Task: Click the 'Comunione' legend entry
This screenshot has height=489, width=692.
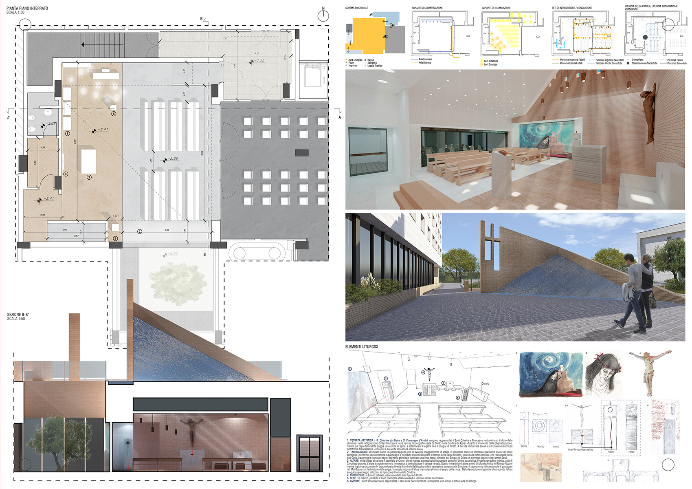Action: coord(635,60)
